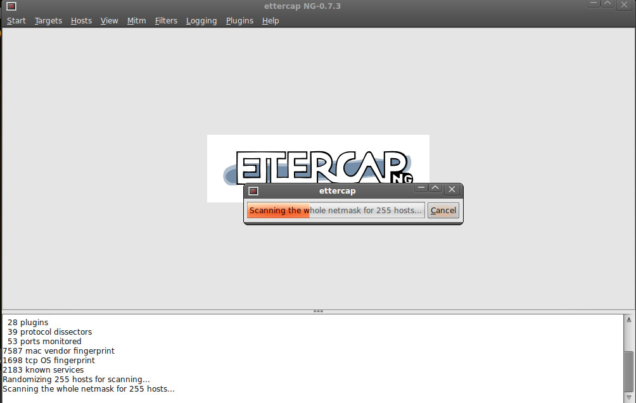This screenshot has height=403, width=636.
Task: Click the log pane scroll down arrow
Action: pyautogui.click(x=628, y=398)
